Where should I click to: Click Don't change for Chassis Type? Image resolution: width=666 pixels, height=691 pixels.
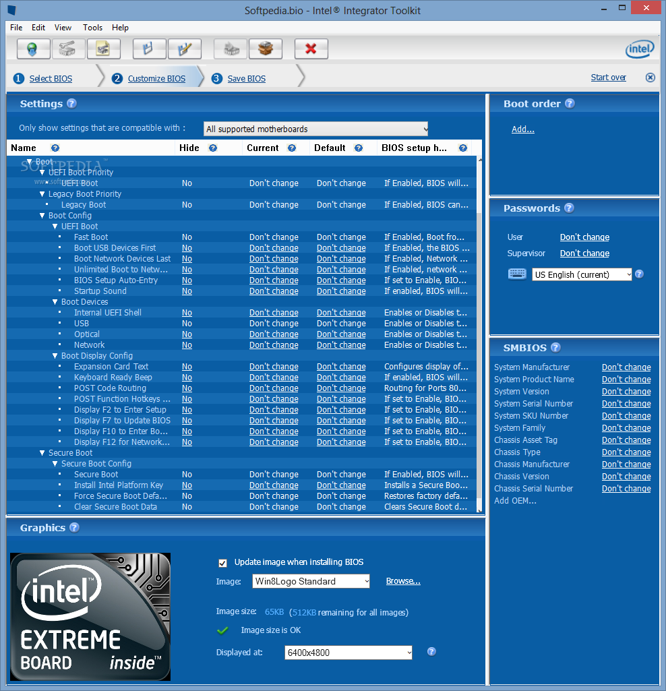626,452
